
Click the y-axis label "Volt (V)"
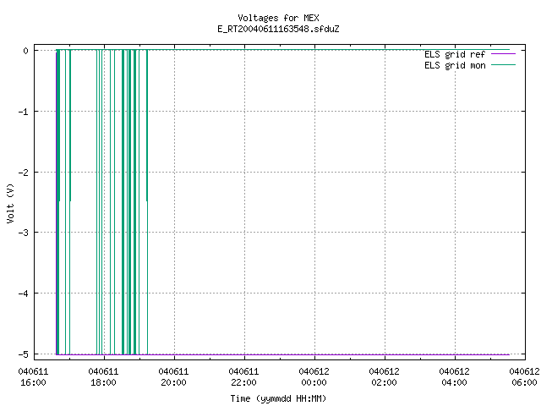pyautogui.click(x=10, y=204)
